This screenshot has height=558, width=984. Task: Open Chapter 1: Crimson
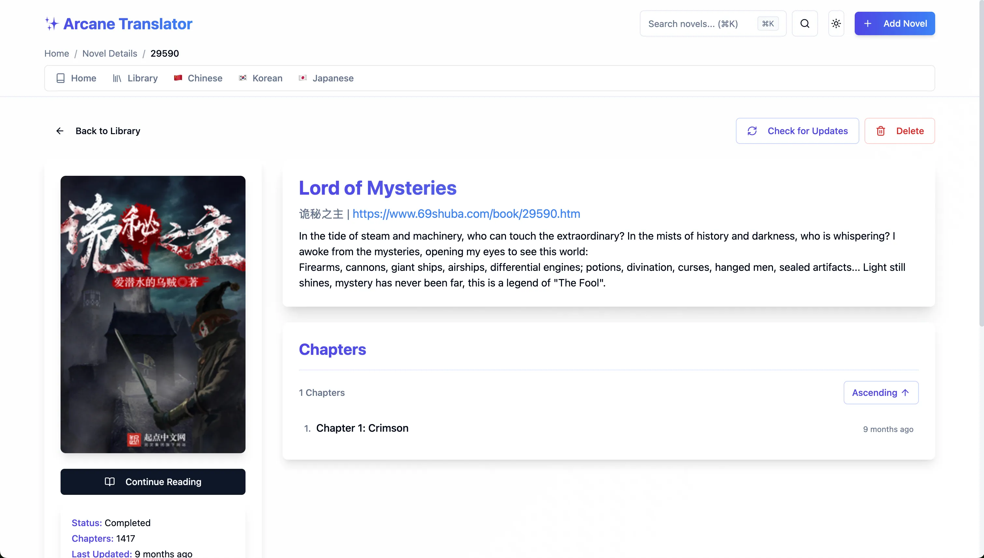tap(362, 428)
